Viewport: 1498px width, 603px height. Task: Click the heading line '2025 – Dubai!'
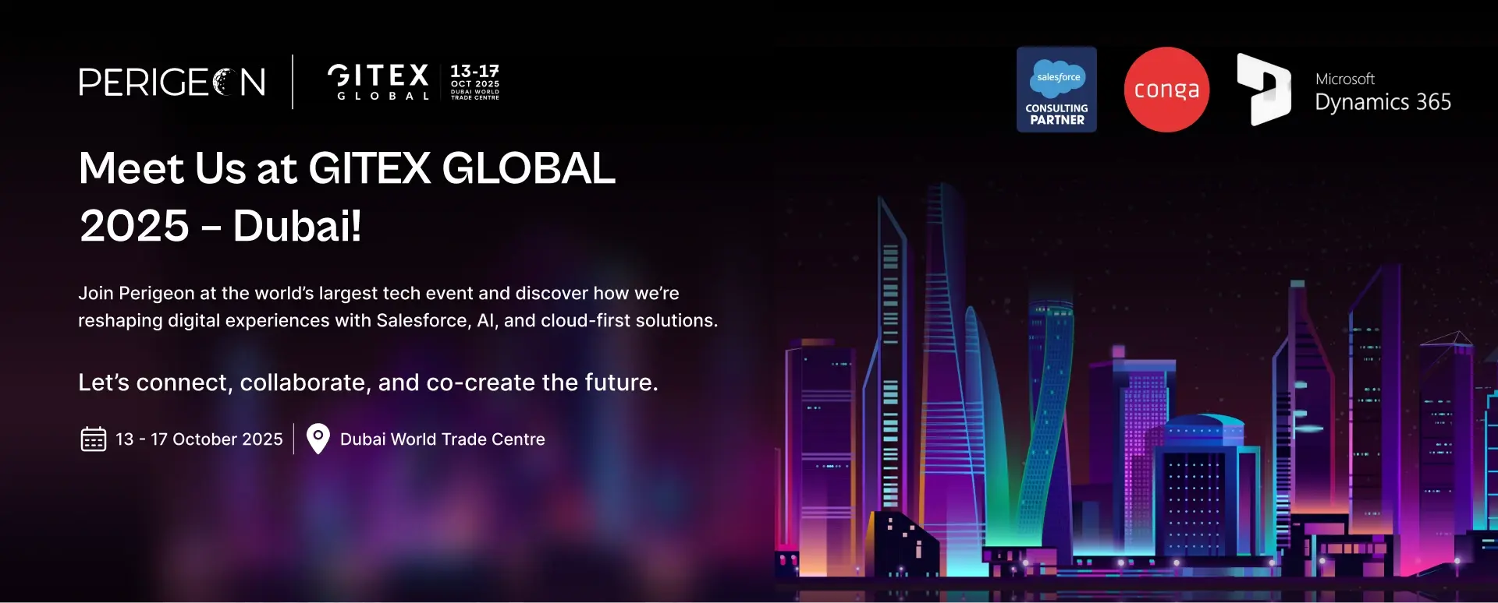(221, 226)
